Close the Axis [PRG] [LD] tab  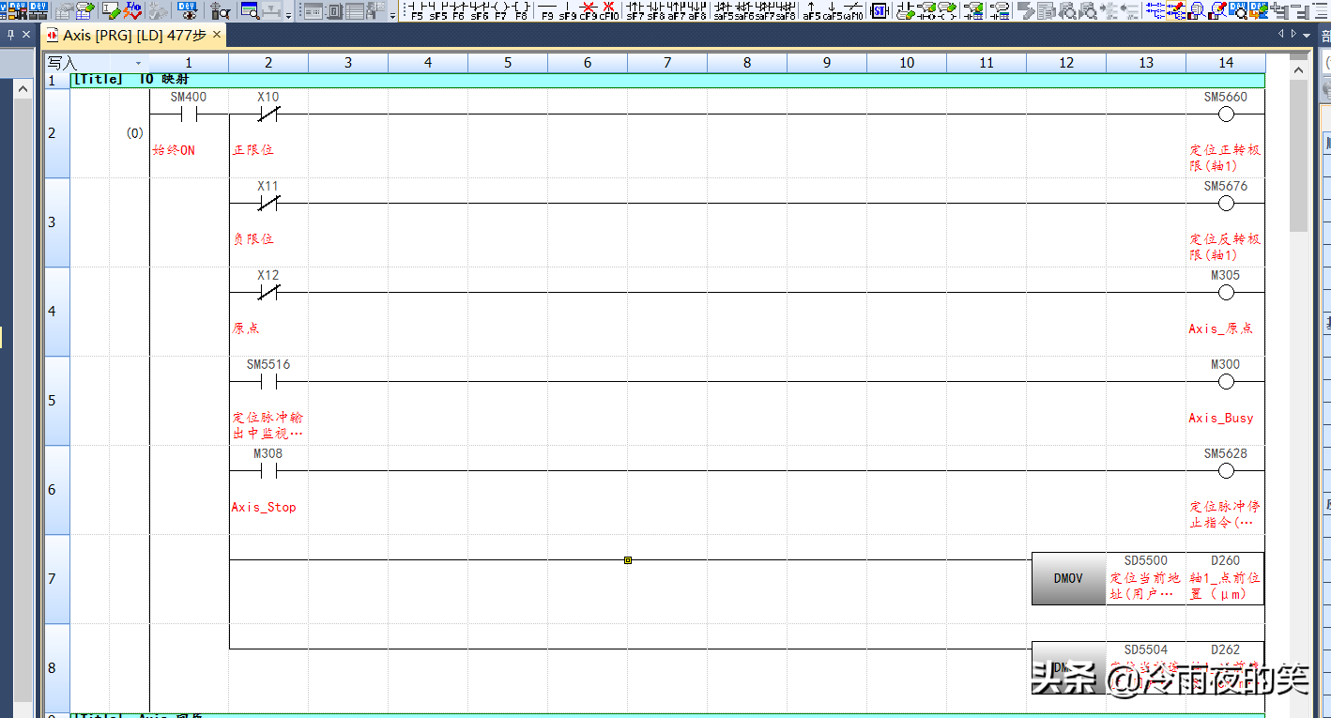(x=217, y=35)
